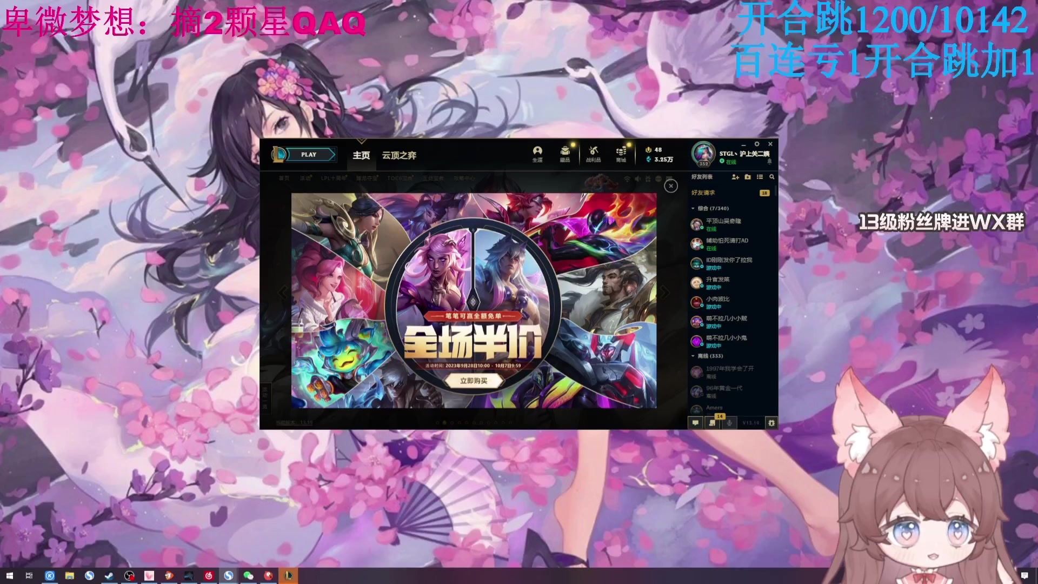Open the 攻略中心 sub-tab
Image resolution: width=1038 pixels, height=584 pixels.
[464, 178]
